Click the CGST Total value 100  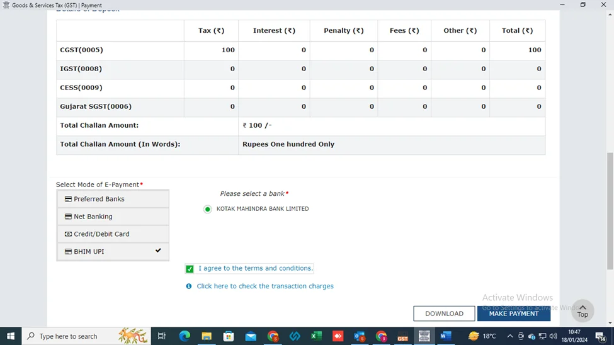pyautogui.click(x=535, y=50)
